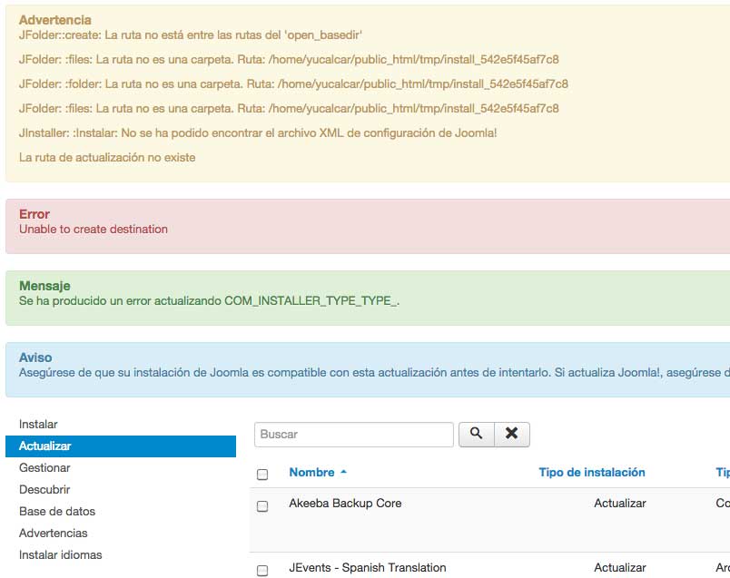Select Actualizar in the sidebar
The height and width of the screenshot is (578, 730).
(121, 446)
